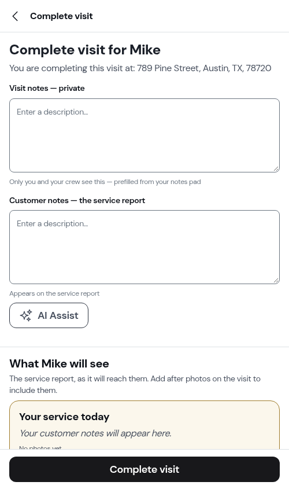Click the "Customer notes — the service report" label
This screenshot has width=289, height=489.
click(77, 201)
